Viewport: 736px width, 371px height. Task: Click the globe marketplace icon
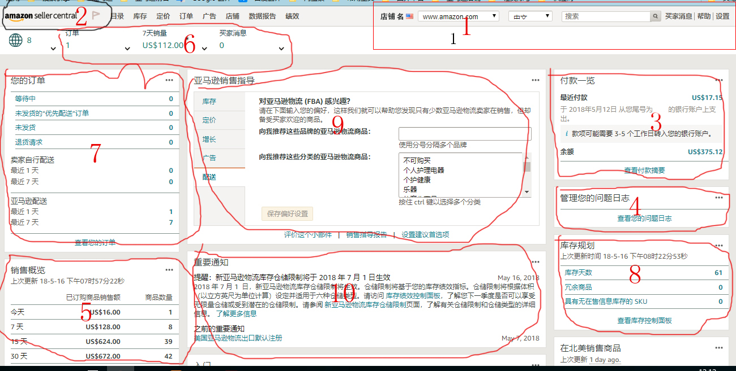click(16, 40)
